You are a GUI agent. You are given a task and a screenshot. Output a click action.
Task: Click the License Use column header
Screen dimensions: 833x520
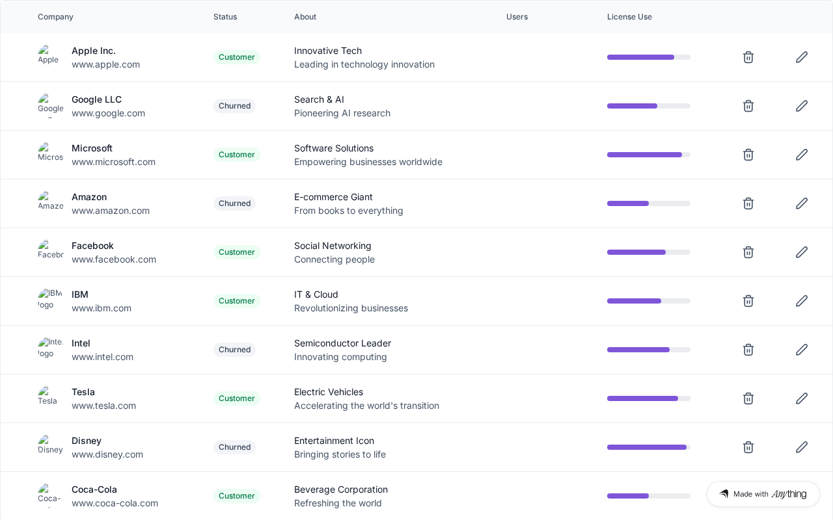coord(629,17)
